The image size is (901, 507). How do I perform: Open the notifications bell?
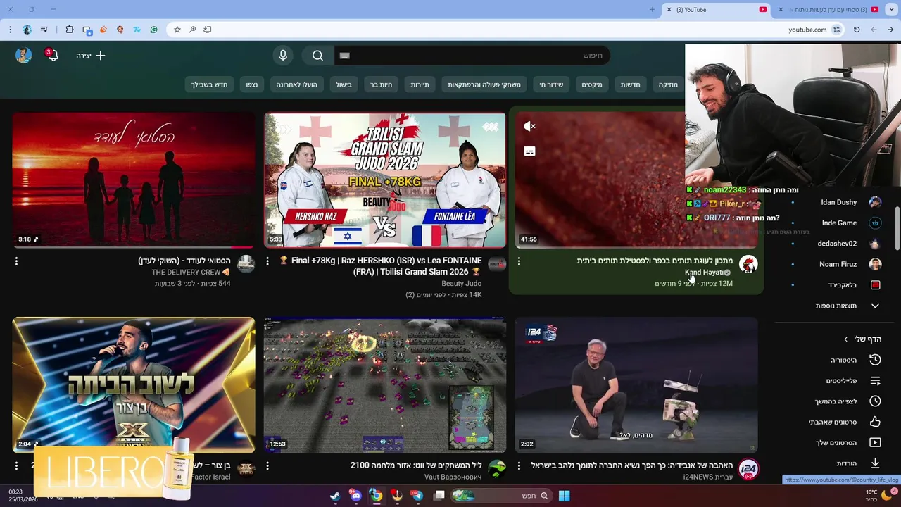[53, 56]
